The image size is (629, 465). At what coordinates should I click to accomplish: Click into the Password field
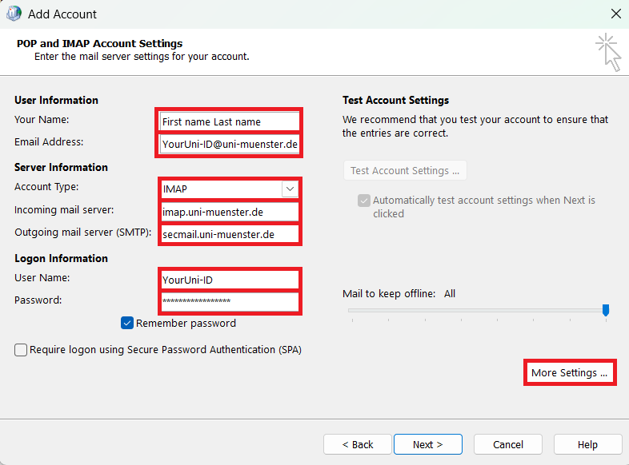coord(229,302)
